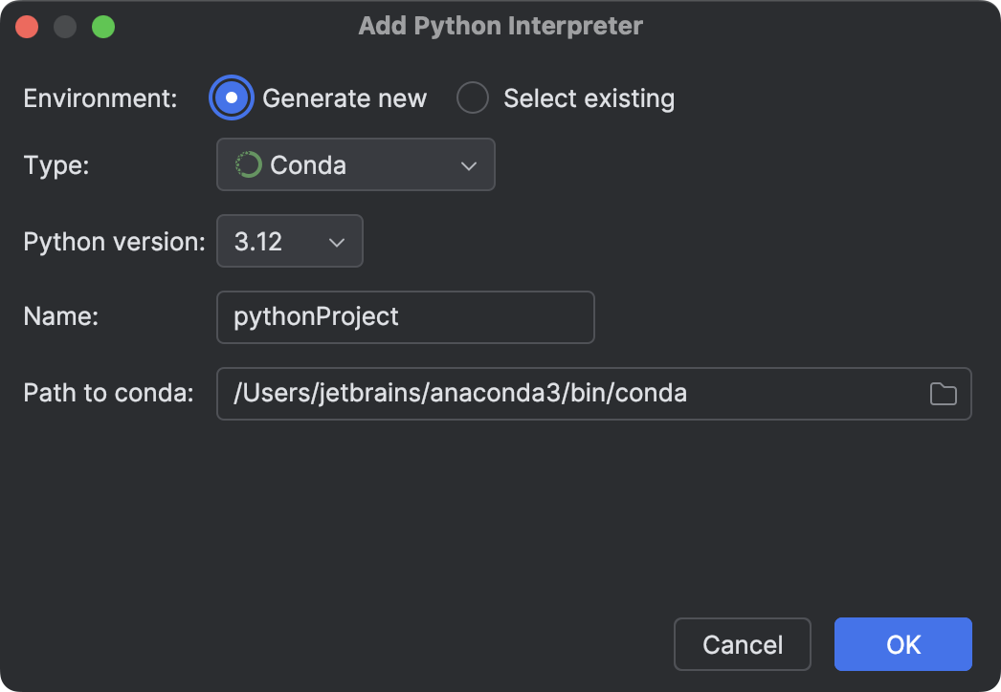Open the Type dropdown showing Conda

point(355,164)
